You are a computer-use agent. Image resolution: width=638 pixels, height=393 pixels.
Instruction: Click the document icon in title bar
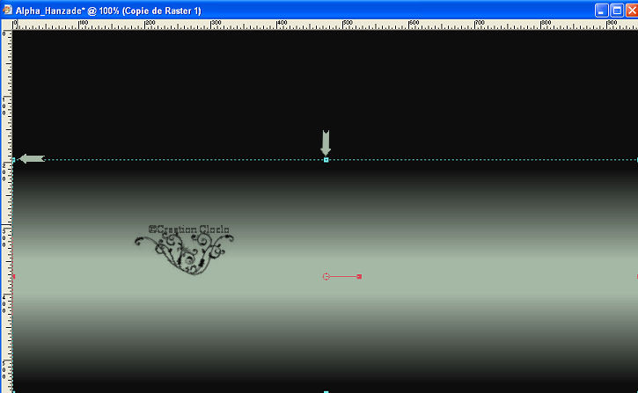(8, 10)
